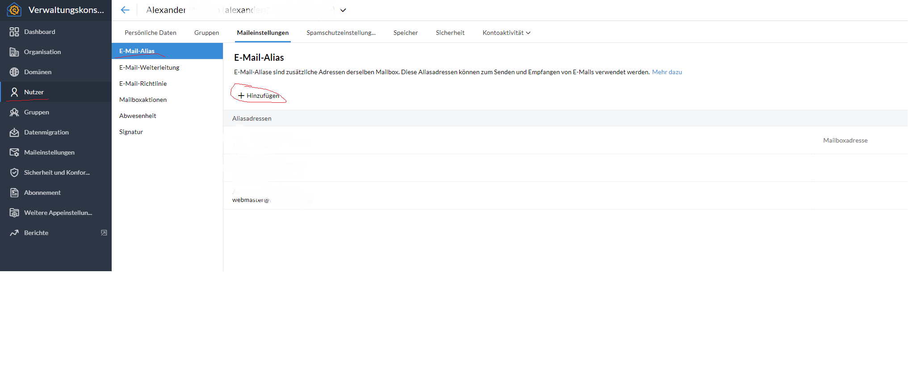Click the Weitere Appeinstellungen icon
This screenshot has height=386, width=922.
point(14,213)
